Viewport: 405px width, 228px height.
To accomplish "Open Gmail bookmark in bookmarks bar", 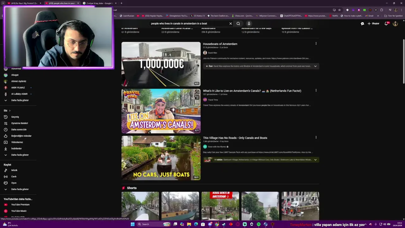I will coord(369,16).
